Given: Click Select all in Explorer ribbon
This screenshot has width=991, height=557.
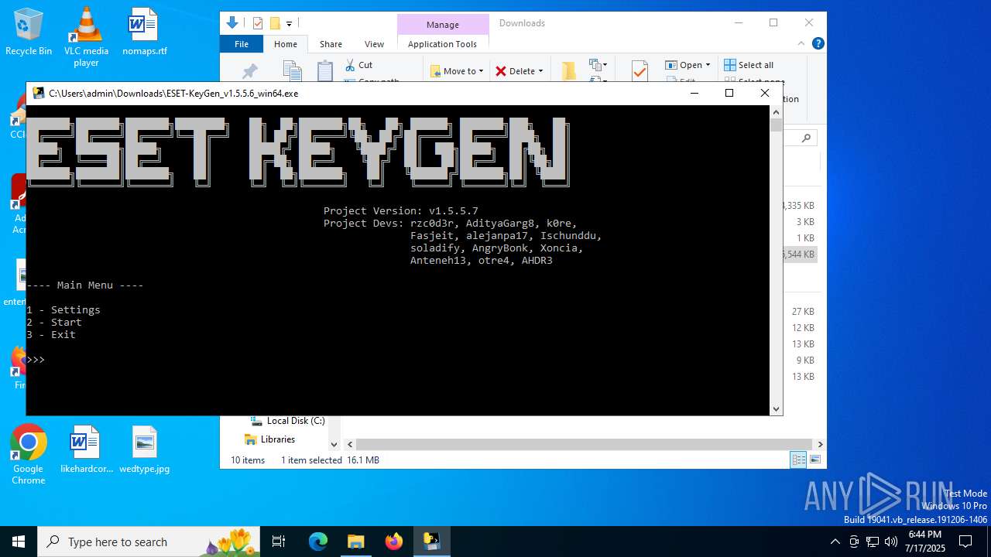Looking at the screenshot, I should click(x=749, y=65).
